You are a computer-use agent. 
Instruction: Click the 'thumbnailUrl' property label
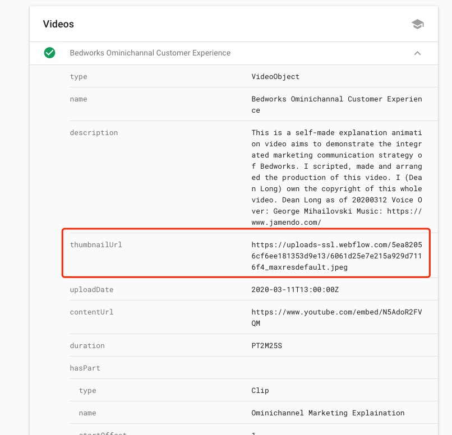pyautogui.click(x=96, y=245)
